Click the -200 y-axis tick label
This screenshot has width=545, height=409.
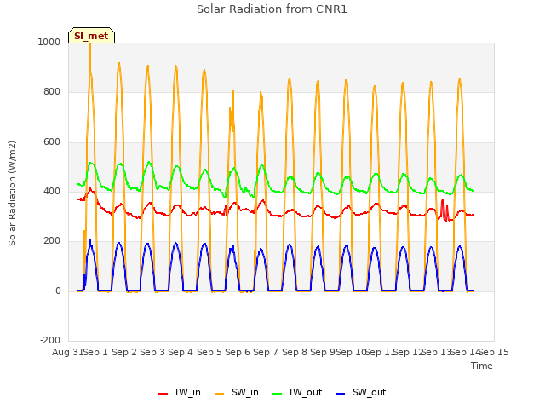[x=50, y=340]
